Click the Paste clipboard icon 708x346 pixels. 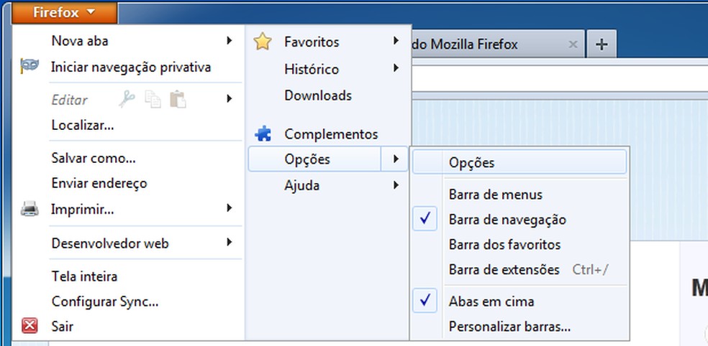178,99
